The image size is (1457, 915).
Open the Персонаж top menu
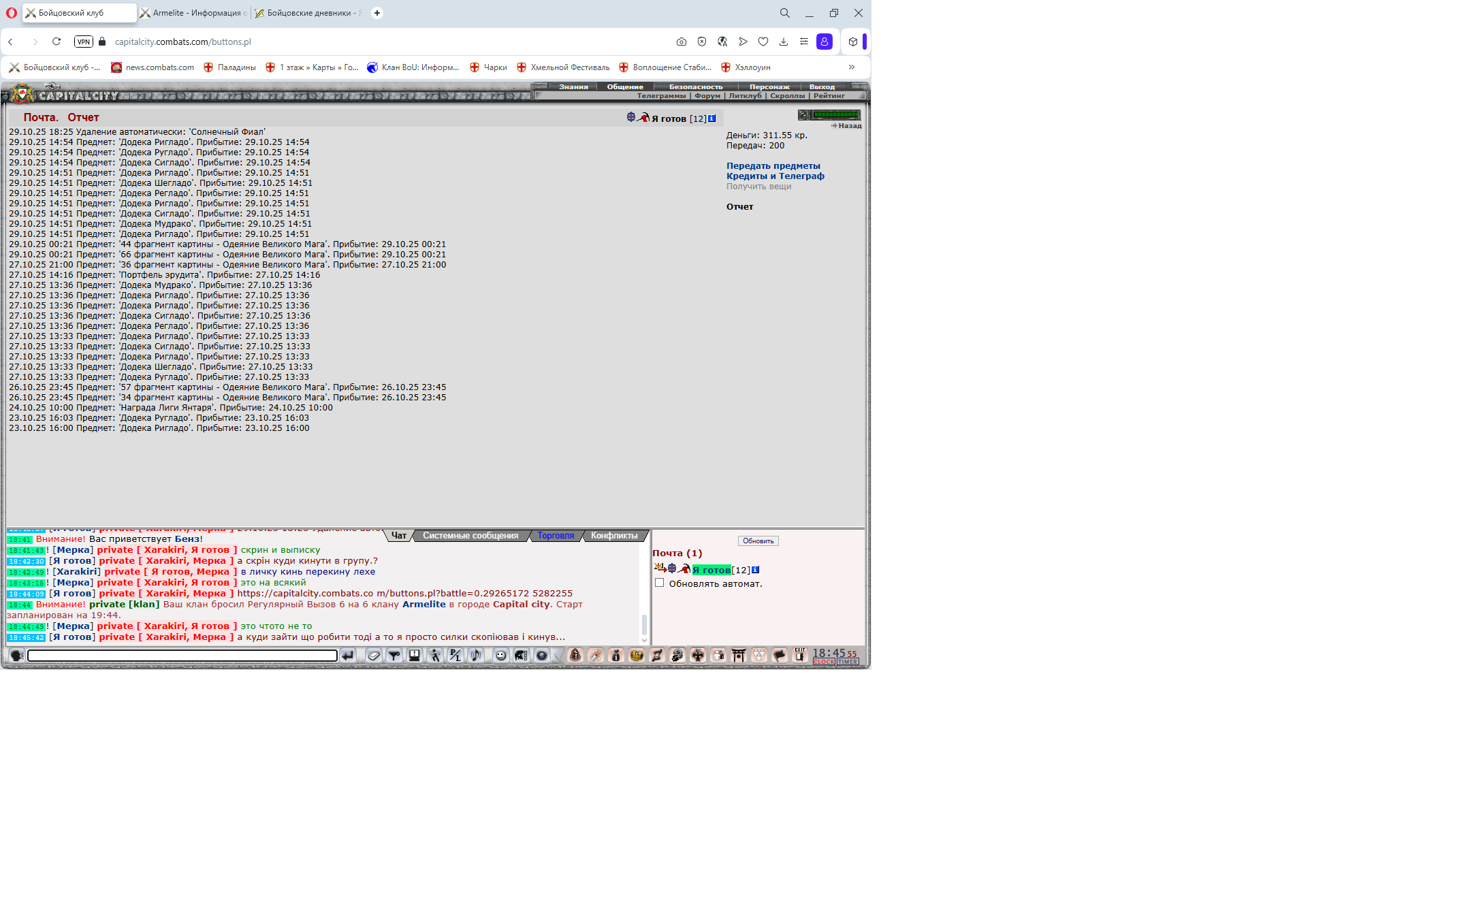[769, 86]
